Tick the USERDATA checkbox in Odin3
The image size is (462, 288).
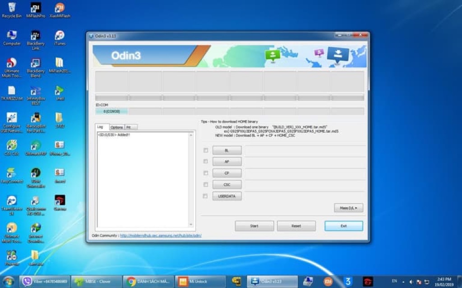coord(205,196)
